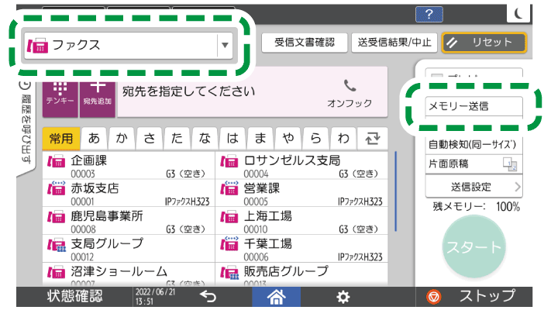Select destination 営業課

[x=301, y=193]
